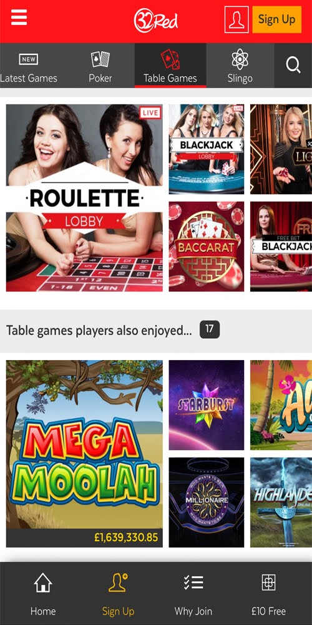
Task: Click the 32Red logo
Action: (156, 21)
